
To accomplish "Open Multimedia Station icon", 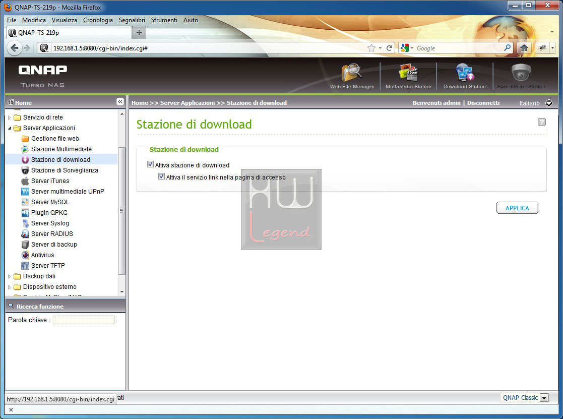I will (x=408, y=73).
